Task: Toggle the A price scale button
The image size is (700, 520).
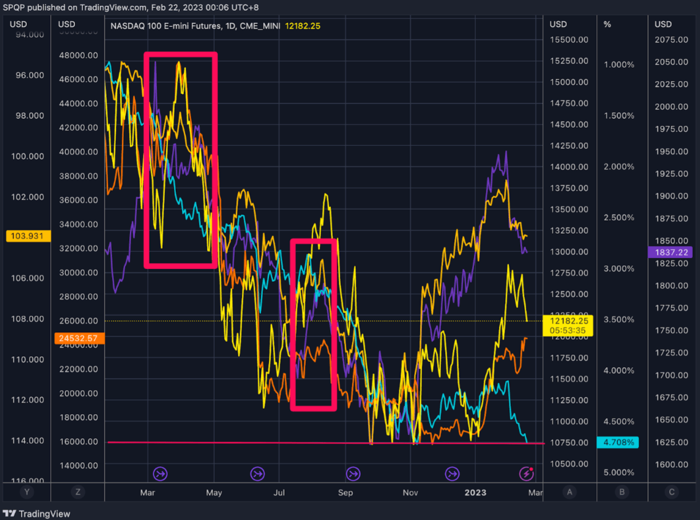Action: point(569,492)
